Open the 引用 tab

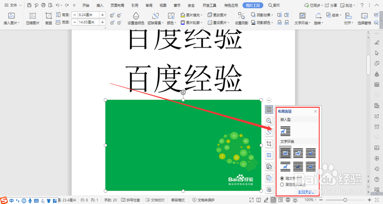coord(135,5)
